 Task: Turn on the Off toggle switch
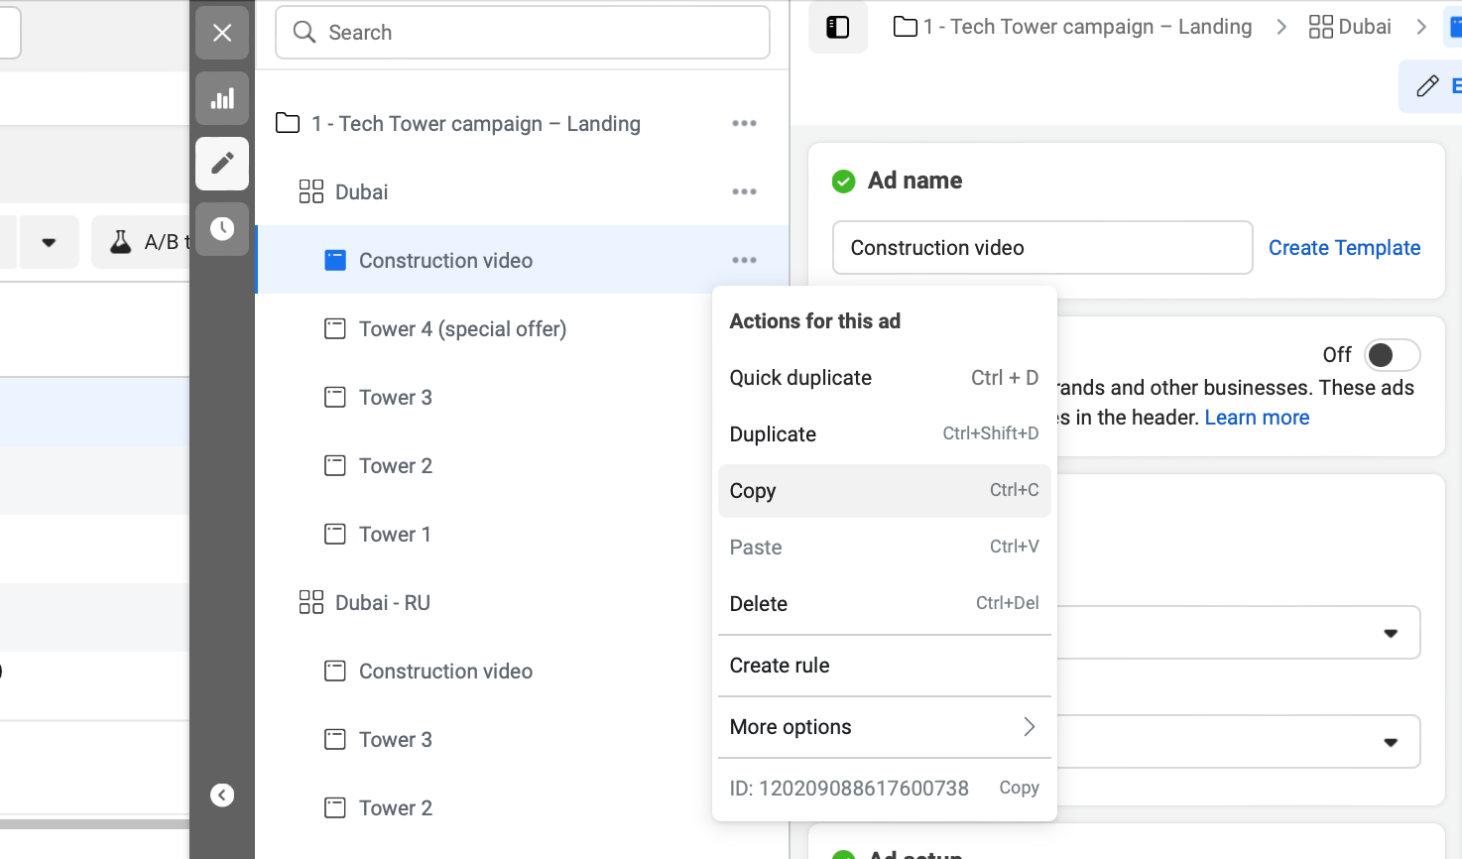pos(1392,355)
